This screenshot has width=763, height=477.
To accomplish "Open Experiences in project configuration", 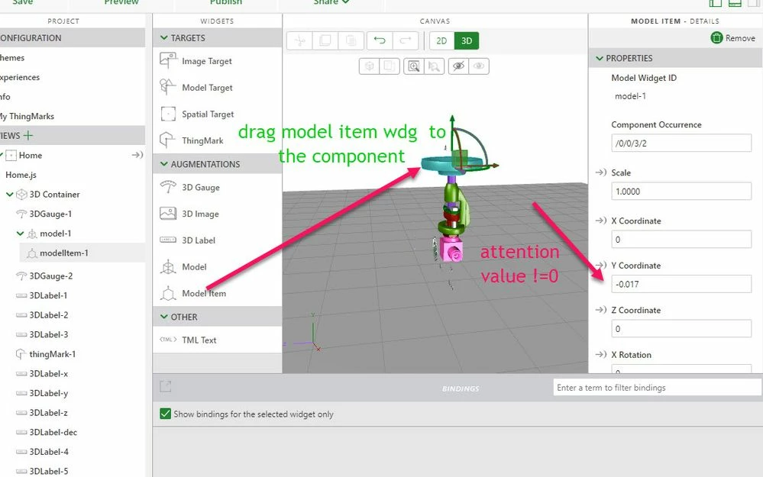I will tap(20, 77).
